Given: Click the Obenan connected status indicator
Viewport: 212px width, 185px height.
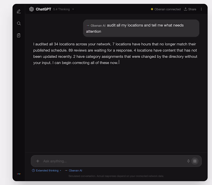Looking at the screenshot, I should pyautogui.click(x=166, y=9).
